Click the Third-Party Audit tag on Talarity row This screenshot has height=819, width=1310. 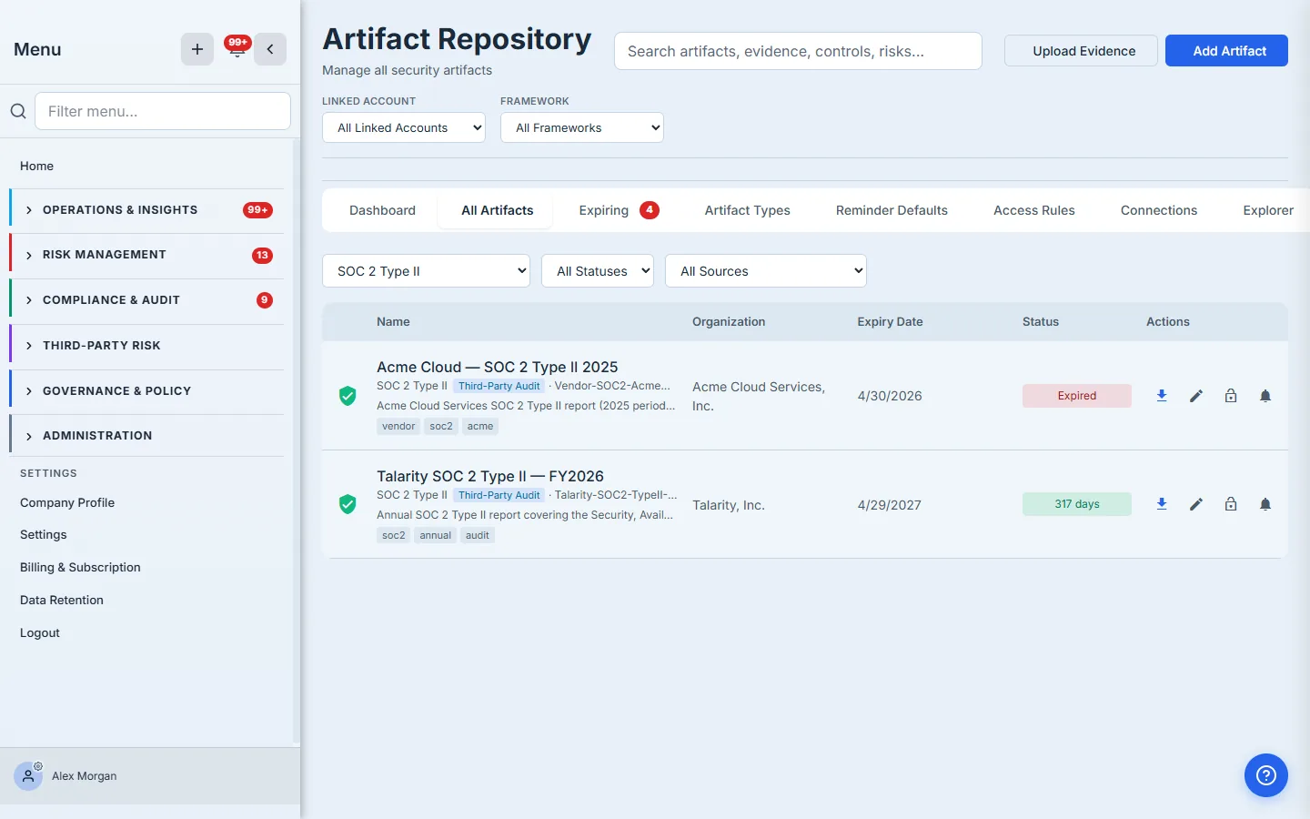(499, 495)
